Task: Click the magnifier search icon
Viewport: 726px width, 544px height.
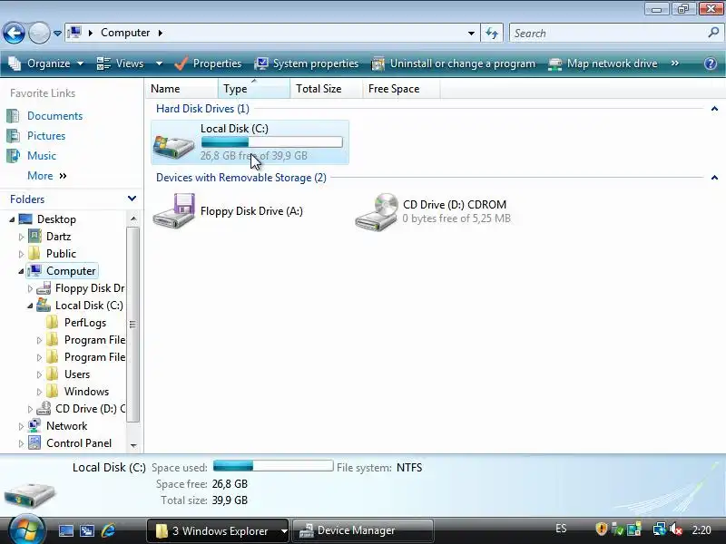Action: click(713, 33)
